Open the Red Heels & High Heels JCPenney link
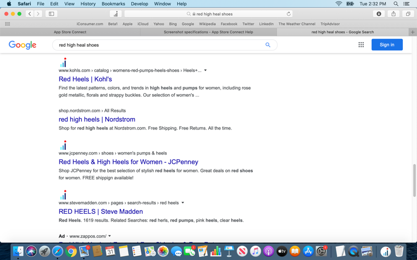This screenshot has height=260, width=417. [x=128, y=162]
